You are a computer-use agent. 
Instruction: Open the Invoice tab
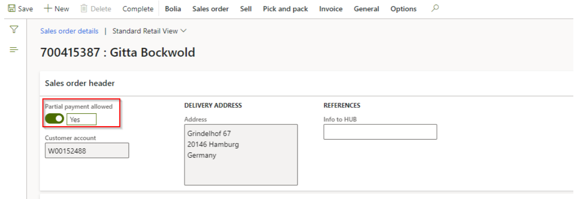coord(331,9)
